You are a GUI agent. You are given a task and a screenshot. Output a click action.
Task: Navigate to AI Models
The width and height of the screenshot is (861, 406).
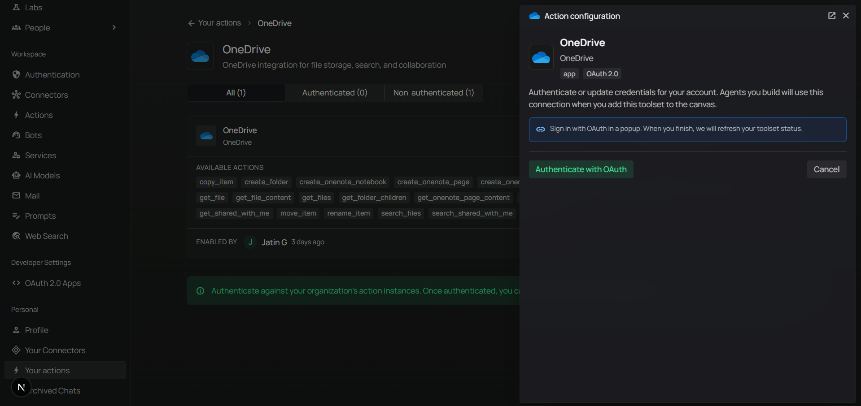click(x=42, y=175)
